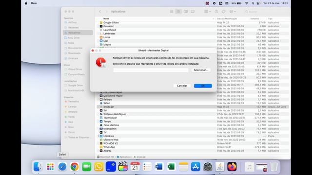Click the Selecionar... button in dialog
The image size is (312, 175).
coord(201,70)
